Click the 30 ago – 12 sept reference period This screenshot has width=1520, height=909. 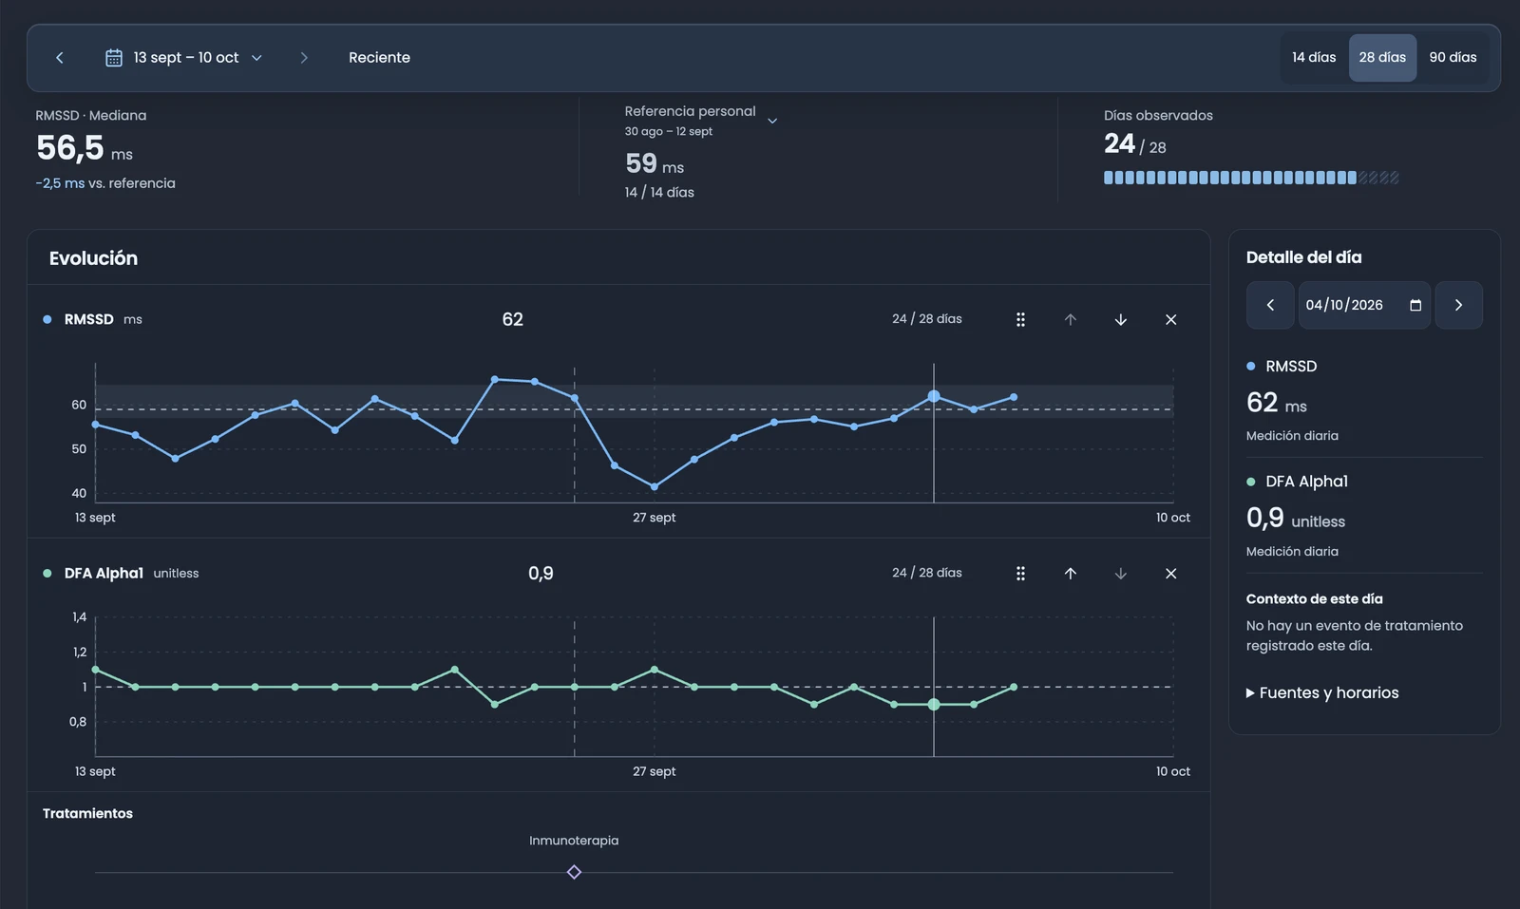[x=668, y=132]
